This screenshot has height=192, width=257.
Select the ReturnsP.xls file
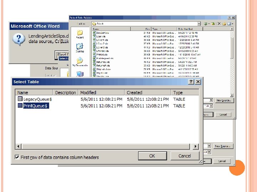(103, 65)
